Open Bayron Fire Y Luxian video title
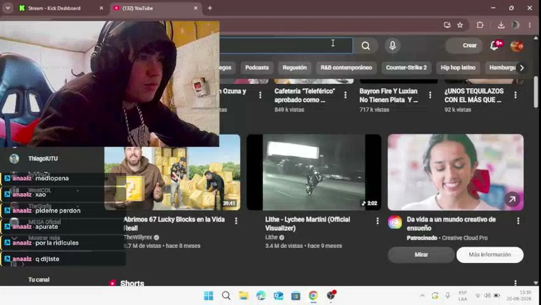 (x=389, y=95)
